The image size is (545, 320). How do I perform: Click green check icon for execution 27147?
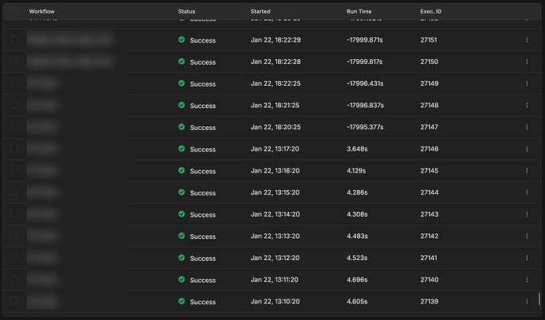pos(182,127)
